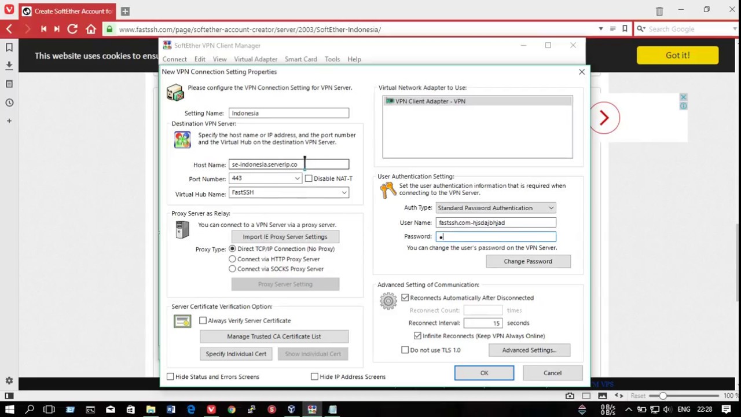Open the address bar history dropdown arrow
The image size is (741, 417).
pos(600,29)
